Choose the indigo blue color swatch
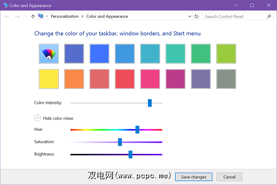The width and height of the screenshot is (277, 185). 74,54
